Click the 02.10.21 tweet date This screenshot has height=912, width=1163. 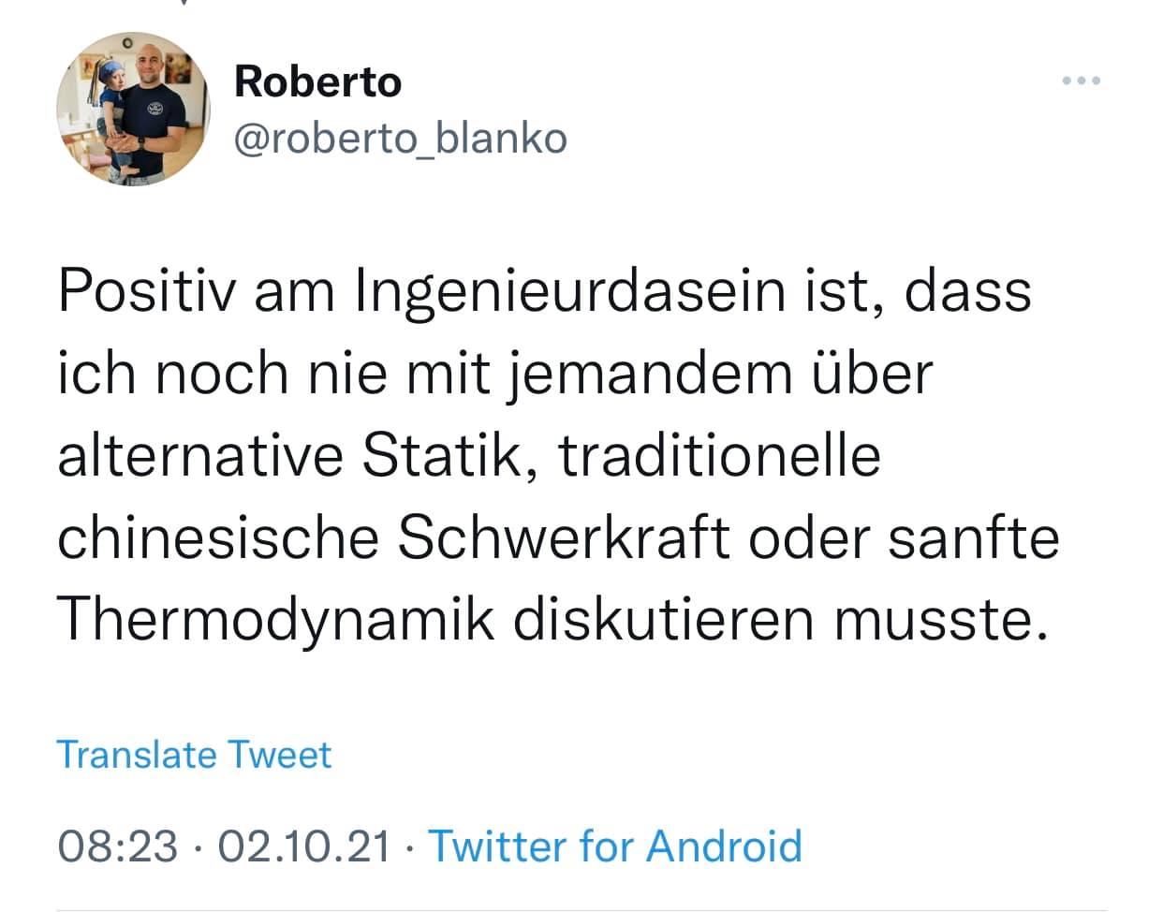(x=303, y=846)
